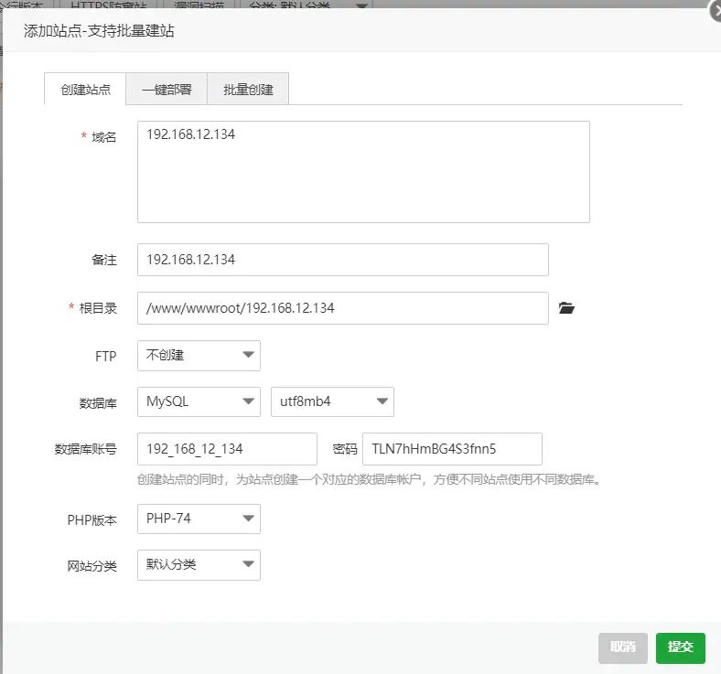
Task: Click the 取消 button
Action: tap(623, 647)
